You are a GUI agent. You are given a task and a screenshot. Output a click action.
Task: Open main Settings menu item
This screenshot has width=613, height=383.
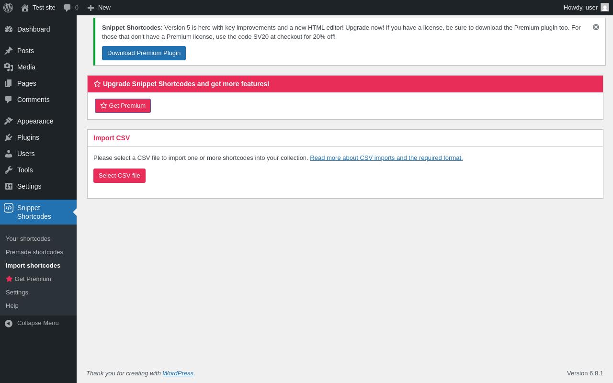click(x=29, y=186)
